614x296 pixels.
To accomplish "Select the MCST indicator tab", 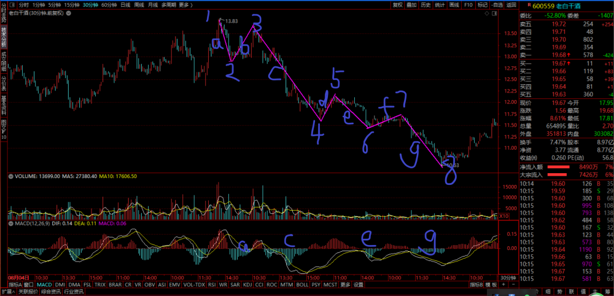I will pyautogui.click(x=331, y=285).
